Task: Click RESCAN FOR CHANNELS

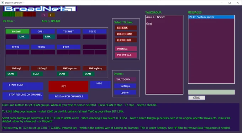Action: [68, 97]
